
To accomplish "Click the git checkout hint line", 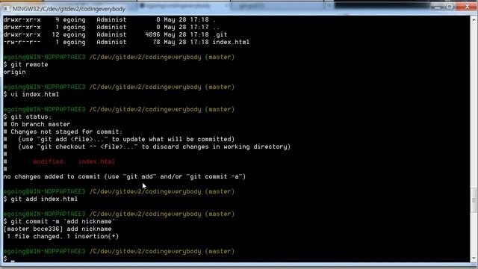I will 147,146.
